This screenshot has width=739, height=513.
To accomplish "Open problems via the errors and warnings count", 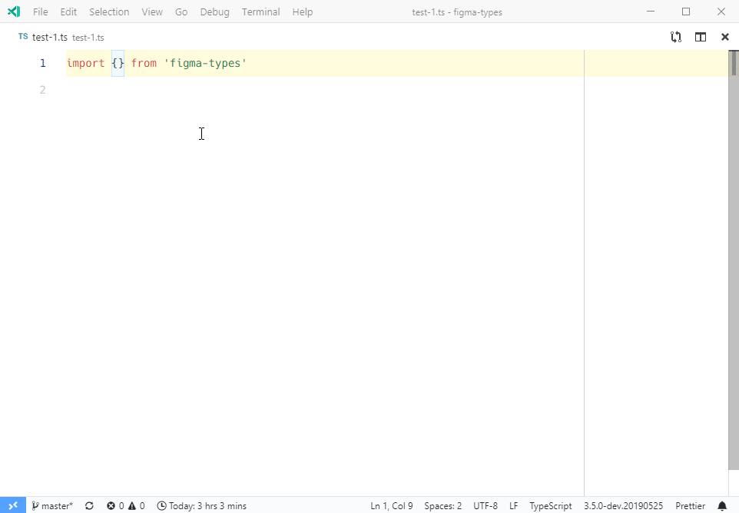I will 125,505.
